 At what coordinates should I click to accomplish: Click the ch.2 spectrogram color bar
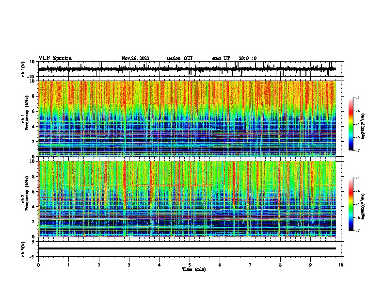coord(351,204)
